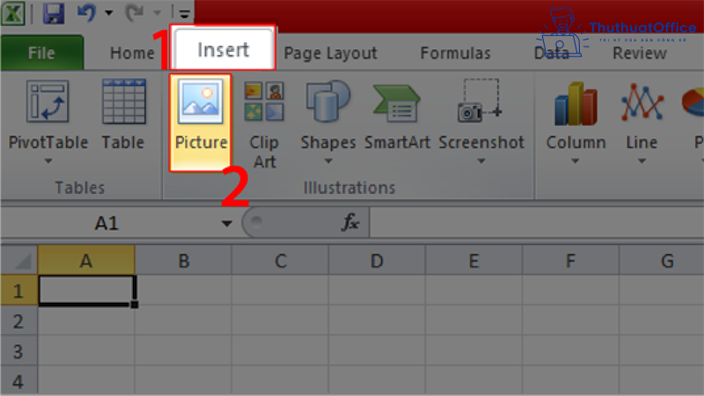Select column B header
The width and height of the screenshot is (704, 396).
tap(183, 260)
